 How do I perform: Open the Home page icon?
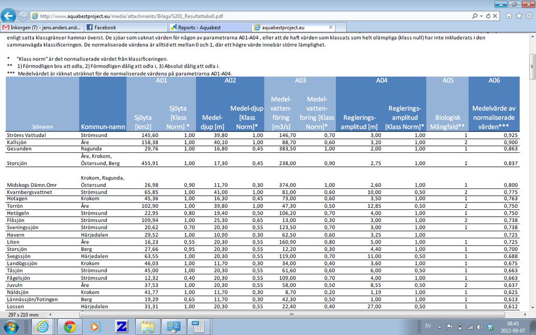tap(509, 16)
